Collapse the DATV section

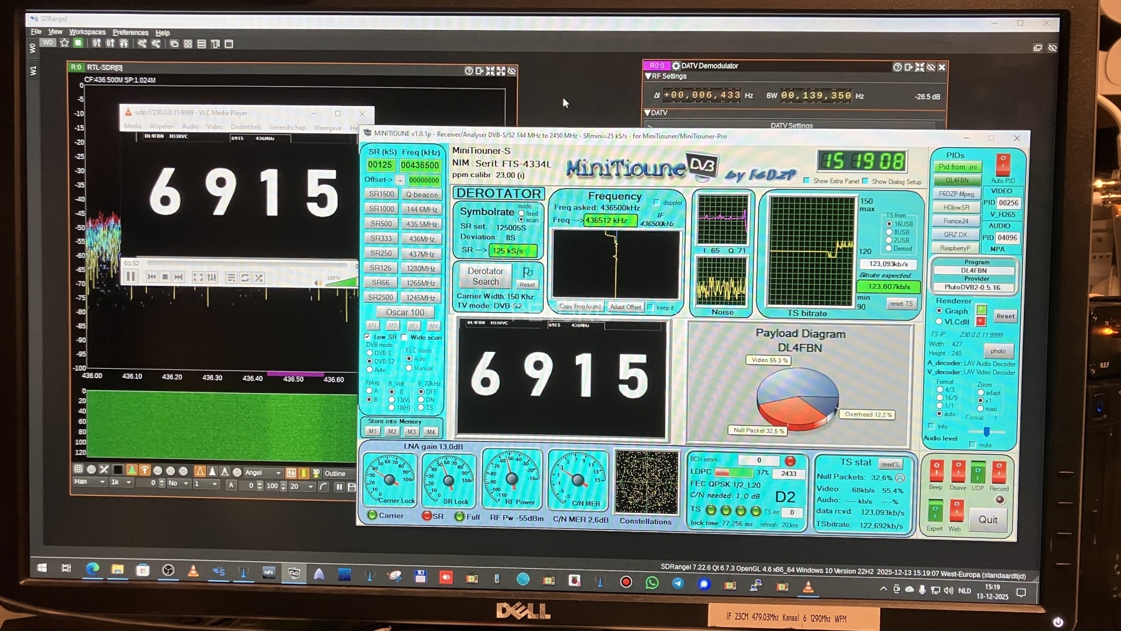[648, 113]
